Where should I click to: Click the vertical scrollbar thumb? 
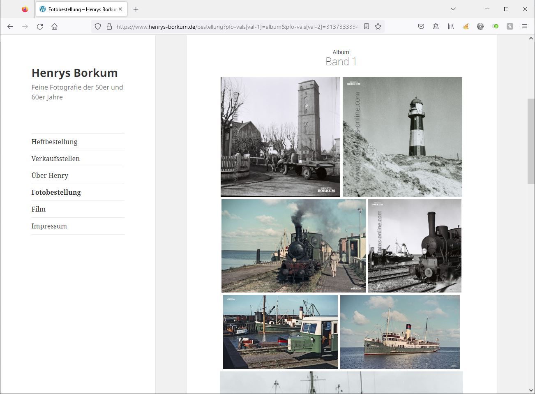[531, 141]
